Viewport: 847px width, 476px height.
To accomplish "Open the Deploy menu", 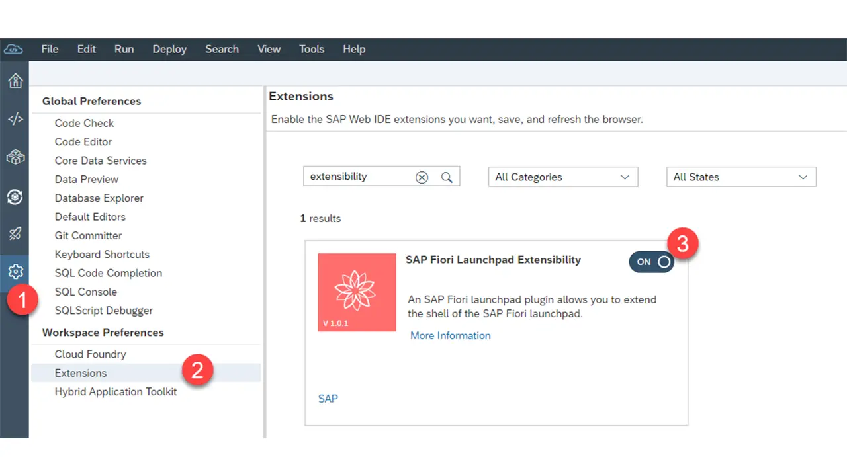I will pos(169,49).
